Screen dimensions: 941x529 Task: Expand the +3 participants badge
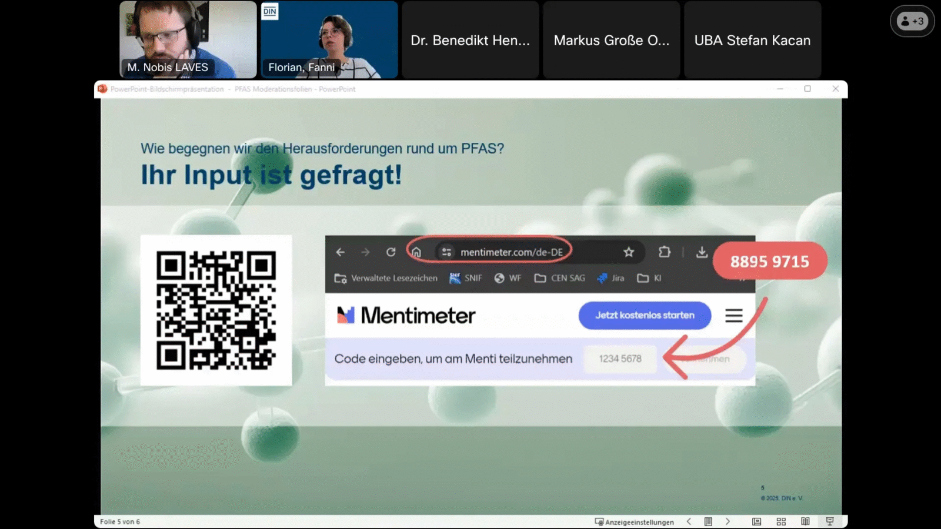click(x=912, y=21)
